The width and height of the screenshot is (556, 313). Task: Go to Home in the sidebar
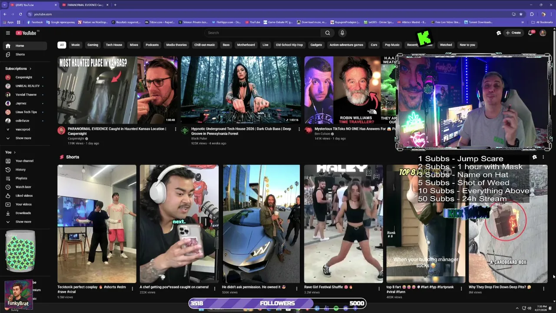pyautogui.click(x=25, y=46)
